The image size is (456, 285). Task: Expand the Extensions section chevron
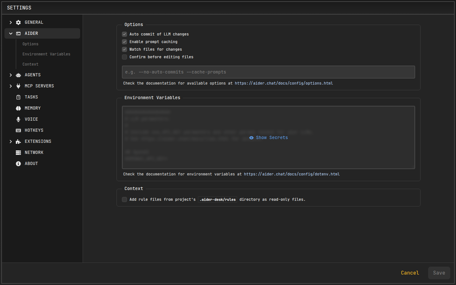(x=11, y=142)
